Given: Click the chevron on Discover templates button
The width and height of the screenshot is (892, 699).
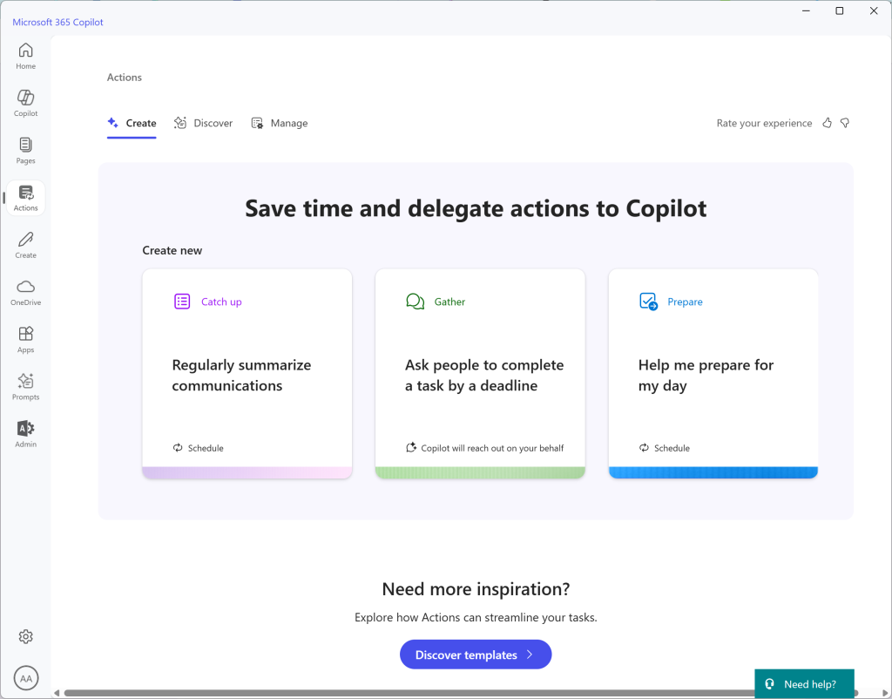Looking at the screenshot, I should (x=530, y=655).
